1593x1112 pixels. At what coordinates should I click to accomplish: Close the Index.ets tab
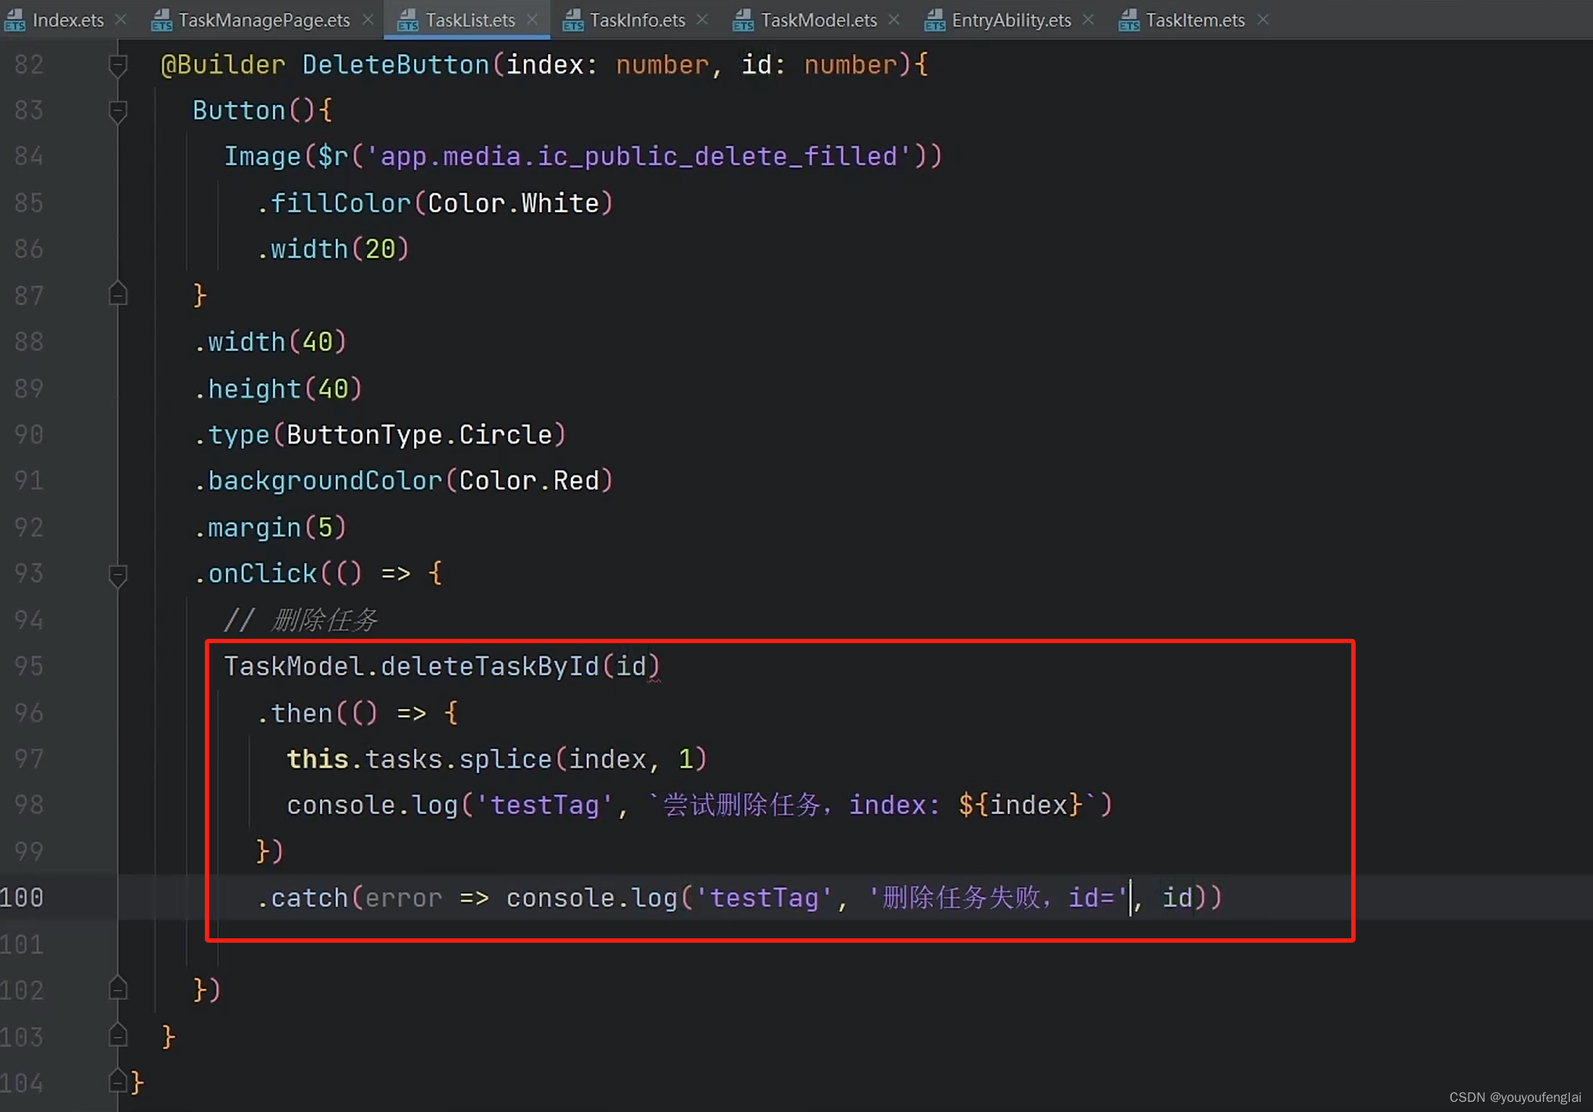pos(121,20)
